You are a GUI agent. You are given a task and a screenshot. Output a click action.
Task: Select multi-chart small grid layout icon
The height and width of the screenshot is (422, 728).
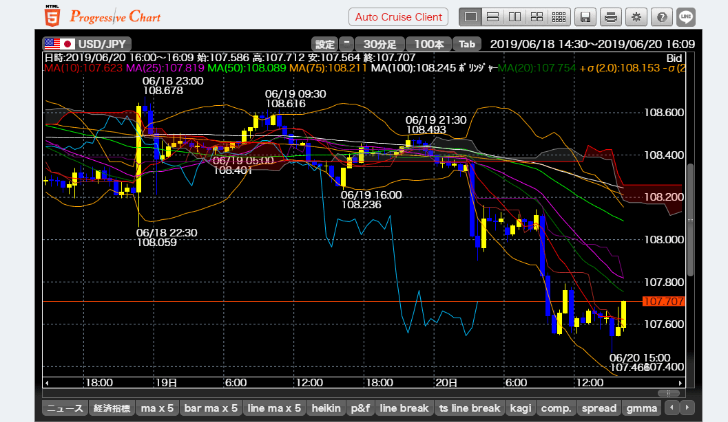(559, 17)
